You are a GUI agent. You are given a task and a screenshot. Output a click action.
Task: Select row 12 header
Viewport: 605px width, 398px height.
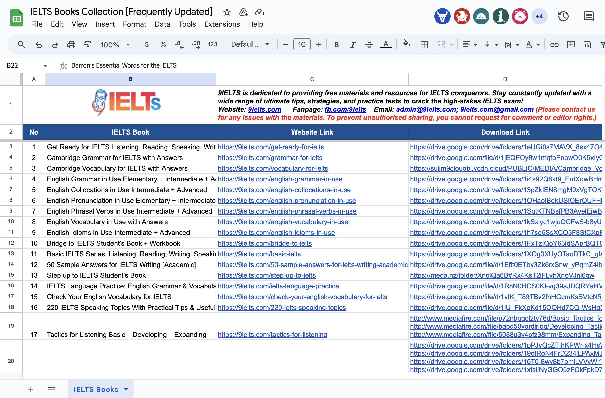(x=11, y=243)
